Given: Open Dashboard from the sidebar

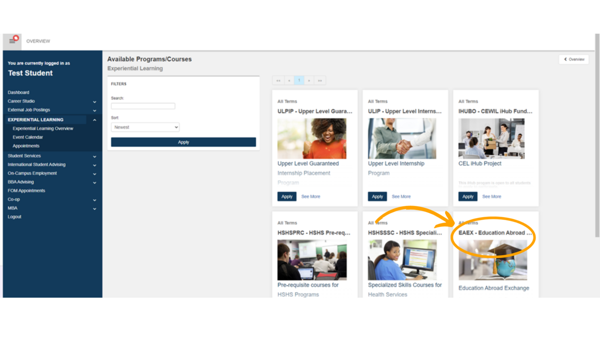Looking at the screenshot, I should (x=19, y=92).
